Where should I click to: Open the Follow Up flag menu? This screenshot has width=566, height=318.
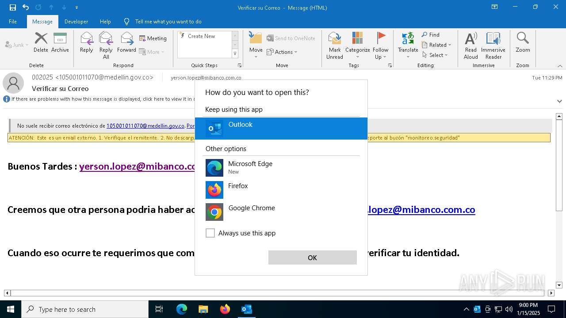click(x=380, y=45)
